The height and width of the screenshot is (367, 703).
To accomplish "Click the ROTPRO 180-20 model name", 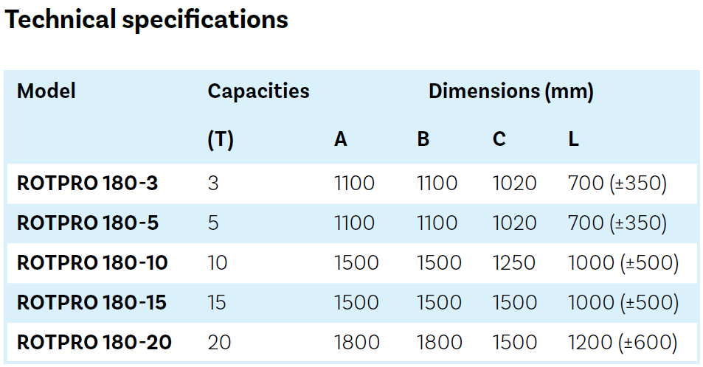I will [x=94, y=343].
